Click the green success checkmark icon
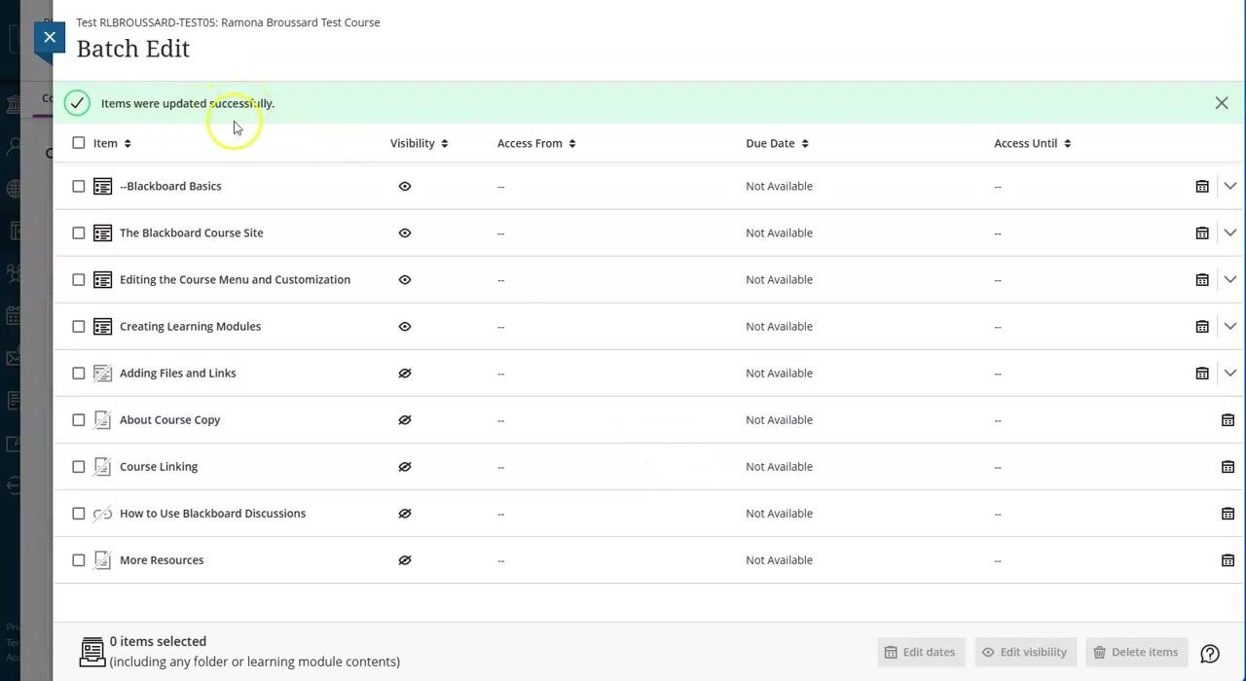The image size is (1246, 681). 77,103
